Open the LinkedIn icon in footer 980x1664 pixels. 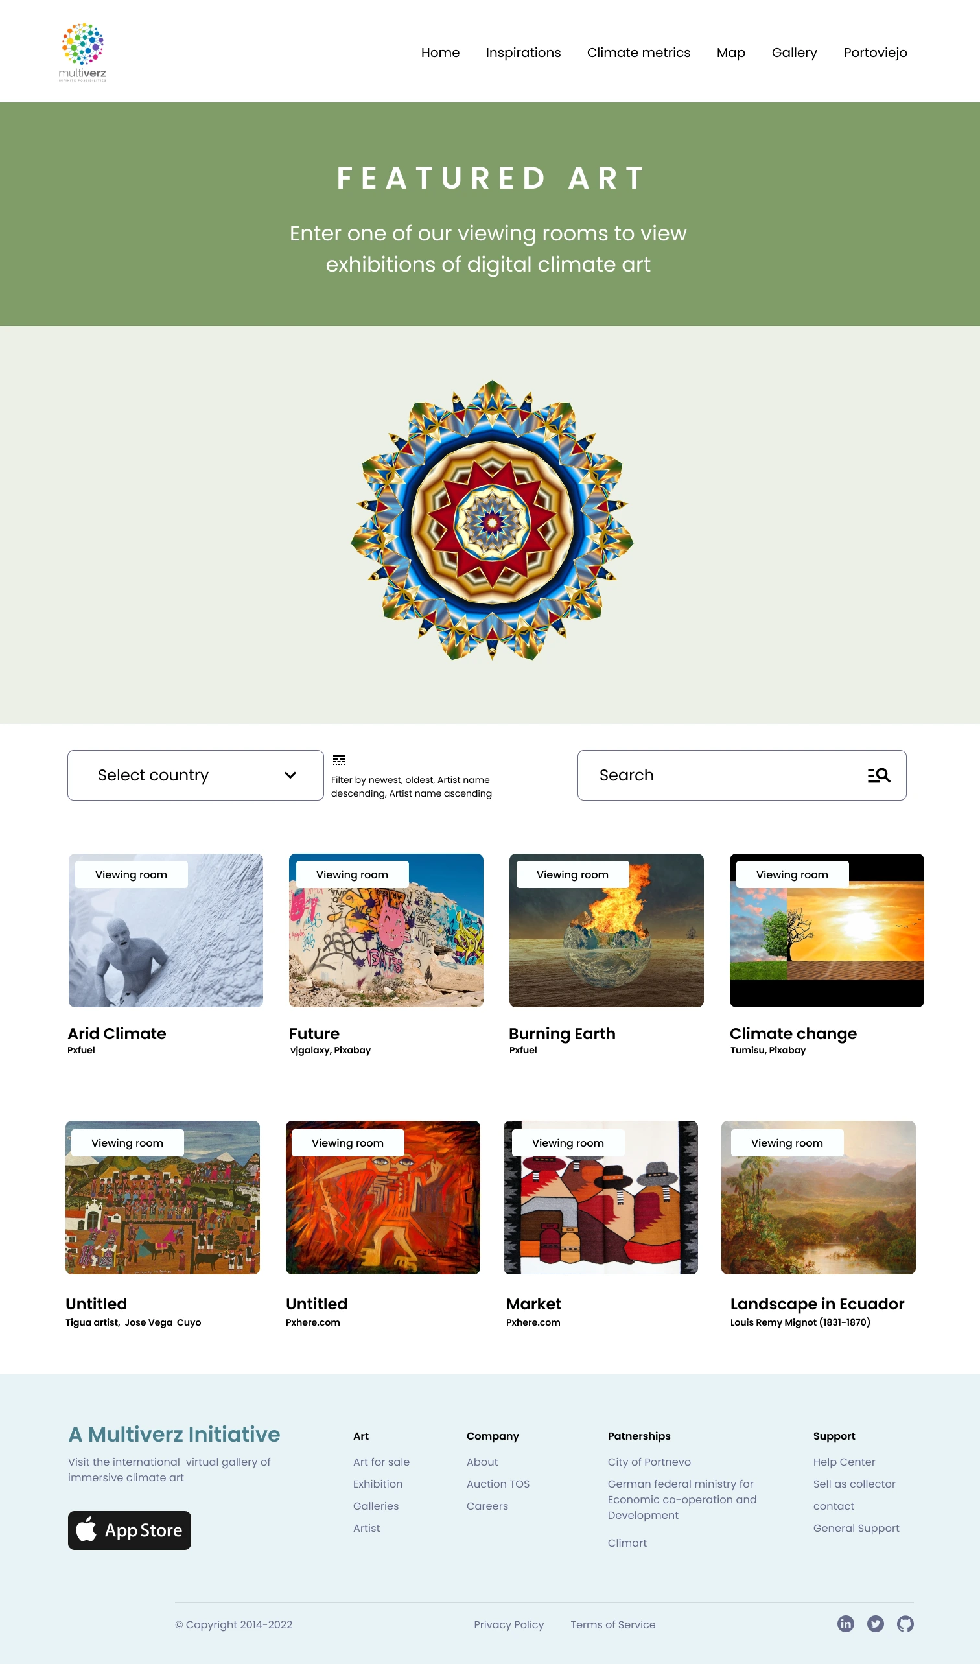pos(845,1624)
